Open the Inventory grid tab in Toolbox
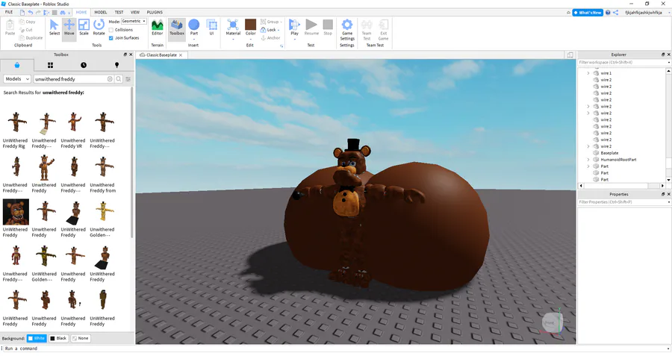 50,65
